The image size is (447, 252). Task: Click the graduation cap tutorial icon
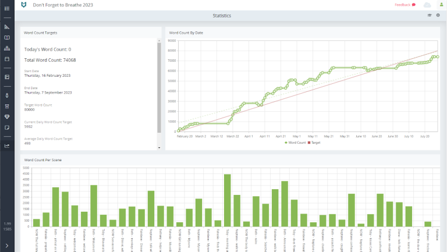tap(430, 16)
